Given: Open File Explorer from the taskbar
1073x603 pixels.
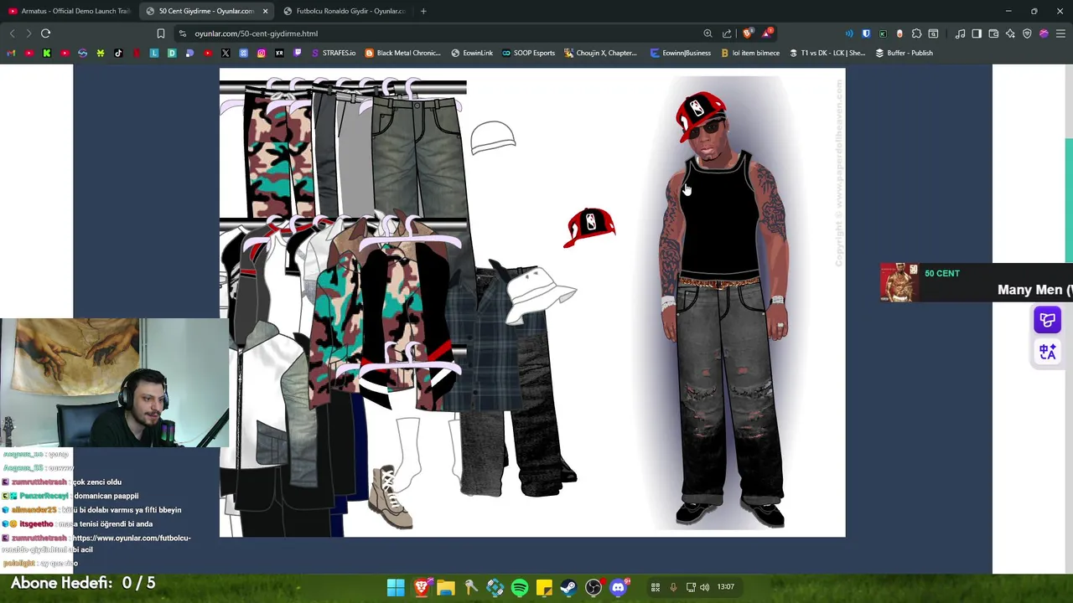Looking at the screenshot, I should click(445, 587).
